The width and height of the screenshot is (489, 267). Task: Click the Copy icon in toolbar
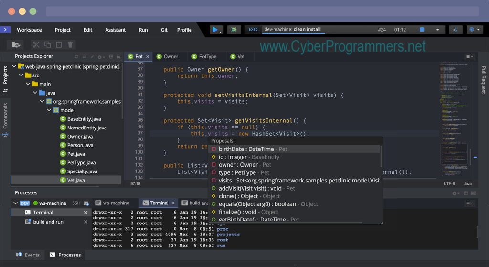[47, 44]
